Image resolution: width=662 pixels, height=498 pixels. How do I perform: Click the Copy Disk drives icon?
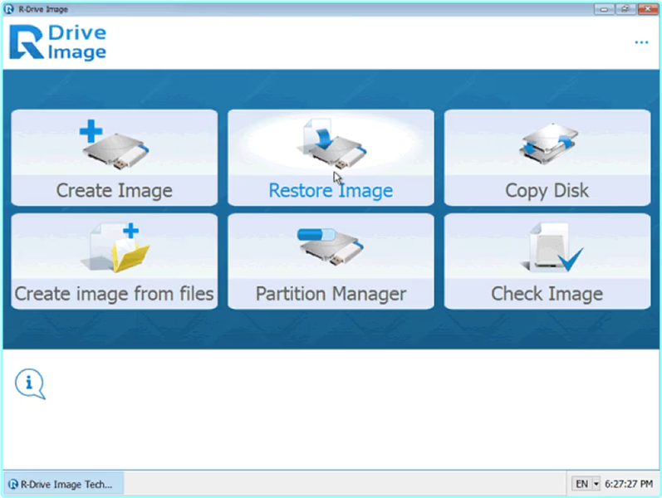[x=548, y=144]
